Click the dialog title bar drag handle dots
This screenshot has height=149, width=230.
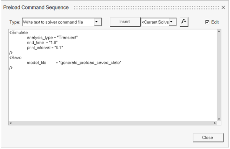click(x=147, y=8)
